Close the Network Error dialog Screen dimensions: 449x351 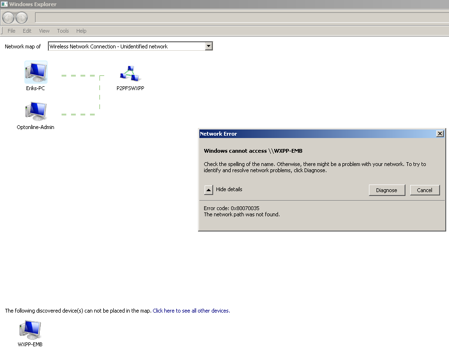(x=440, y=134)
